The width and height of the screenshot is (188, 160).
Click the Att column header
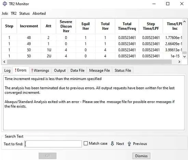[49, 26]
